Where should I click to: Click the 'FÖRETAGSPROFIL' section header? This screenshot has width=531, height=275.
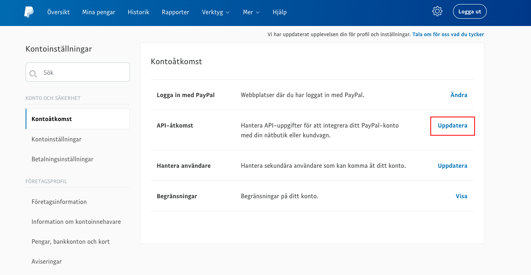coord(46,182)
